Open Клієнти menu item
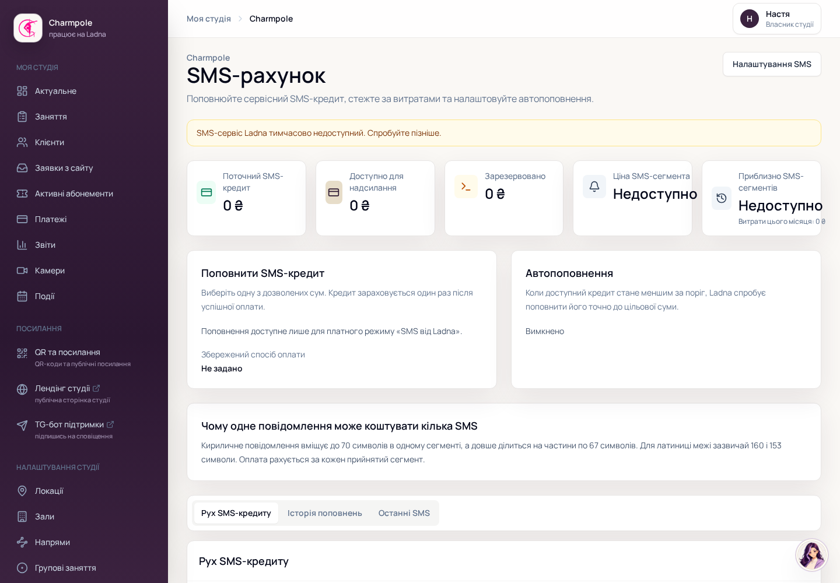 tap(84, 142)
